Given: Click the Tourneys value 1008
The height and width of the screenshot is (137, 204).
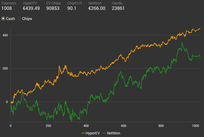Looking at the screenshot, I should point(7,8).
